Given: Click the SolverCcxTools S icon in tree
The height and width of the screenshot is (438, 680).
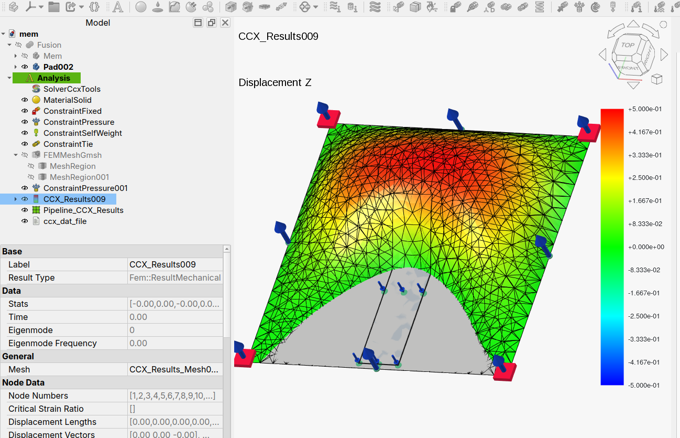Looking at the screenshot, I should [36, 89].
